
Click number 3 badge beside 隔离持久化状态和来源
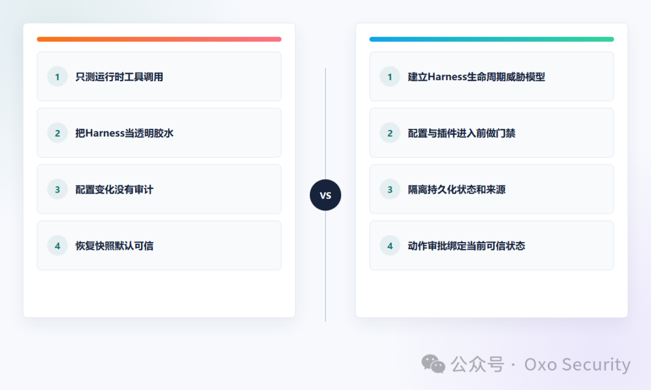tap(390, 190)
